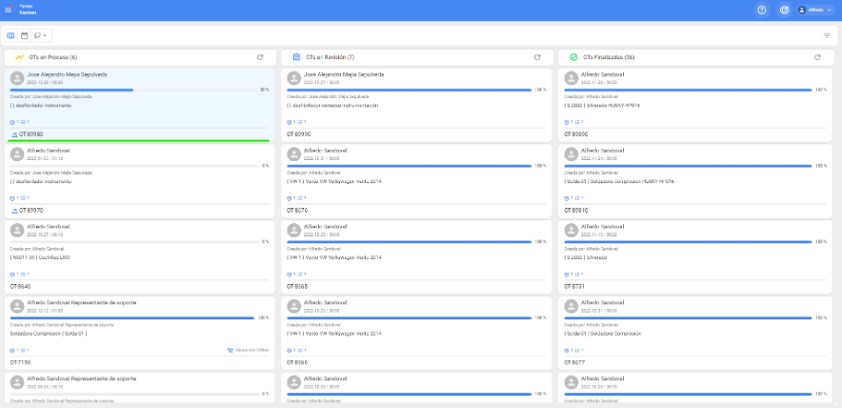Click the circular sync icon in header
The width and height of the screenshot is (842, 408).
click(x=784, y=10)
